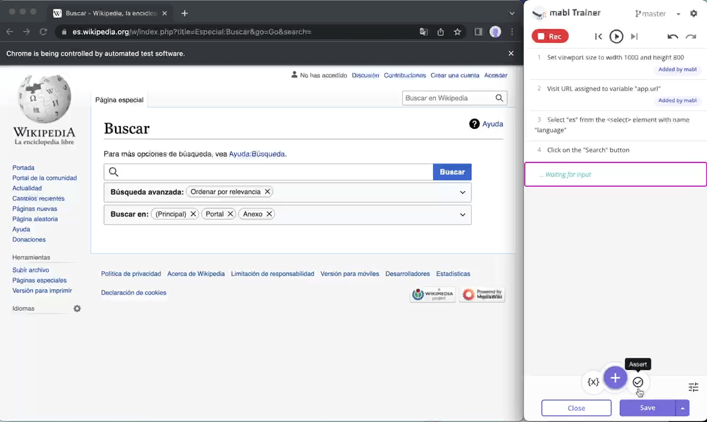
Task: Click the Wikipedia globe logo
Action: (44, 99)
